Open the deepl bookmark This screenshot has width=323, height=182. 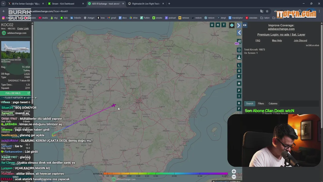coord(221,18)
